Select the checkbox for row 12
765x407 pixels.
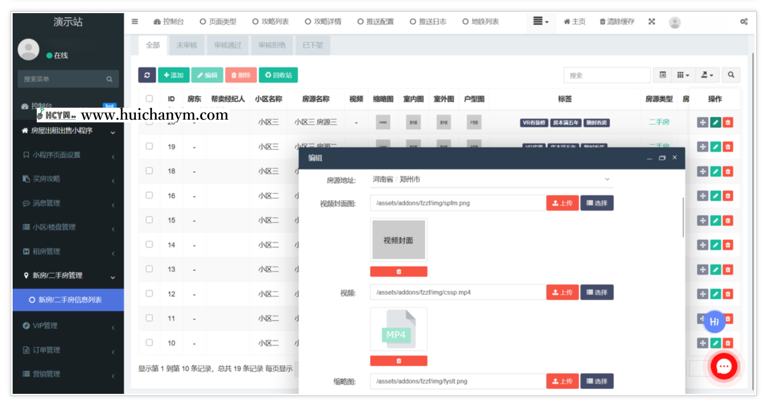[149, 294]
